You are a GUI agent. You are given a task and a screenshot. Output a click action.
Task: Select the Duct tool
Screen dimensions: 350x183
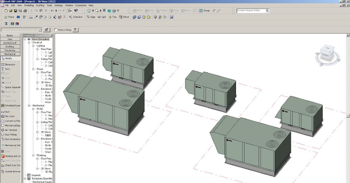point(6,112)
